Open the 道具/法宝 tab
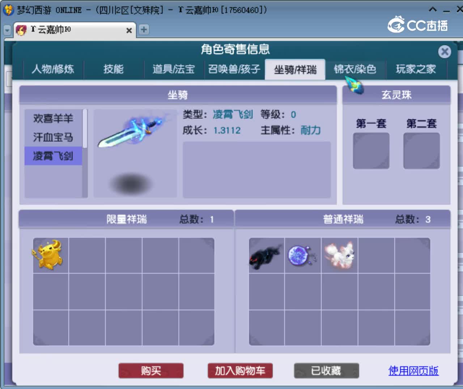This screenshot has width=463, height=389. pos(174,69)
